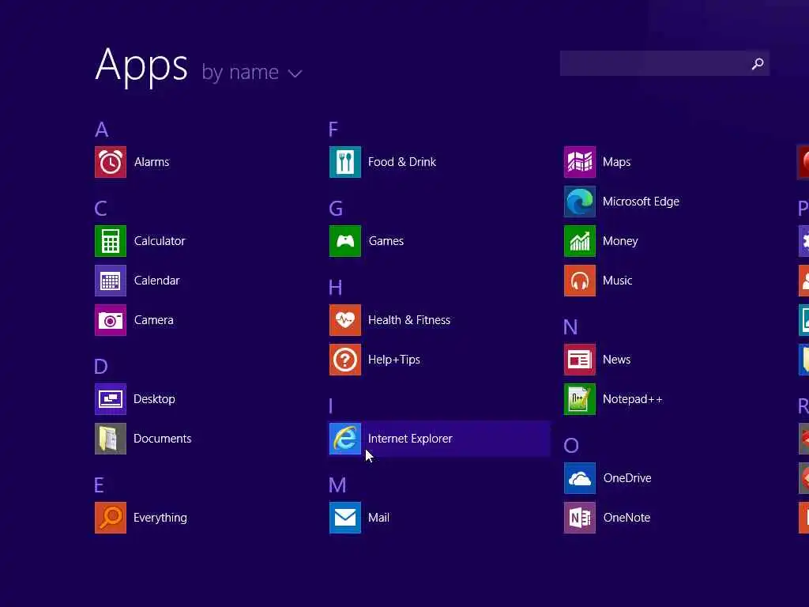
Task: Launch Calculator via its green icon
Action: click(111, 241)
